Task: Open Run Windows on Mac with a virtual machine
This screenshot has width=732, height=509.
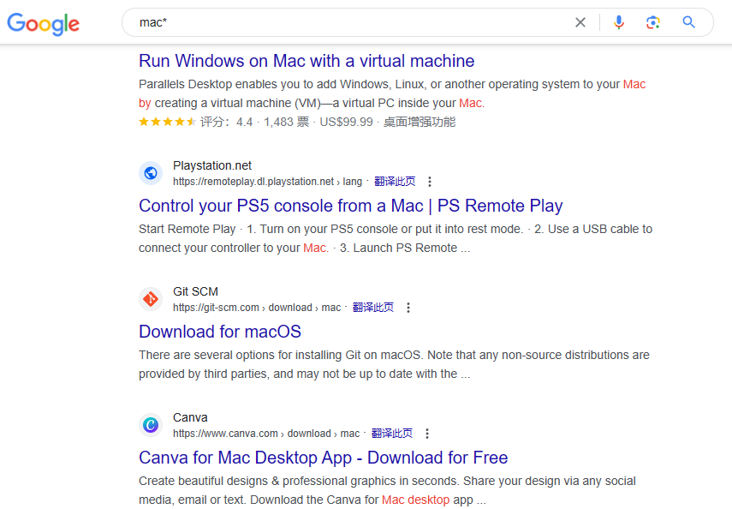Action: (306, 61)
